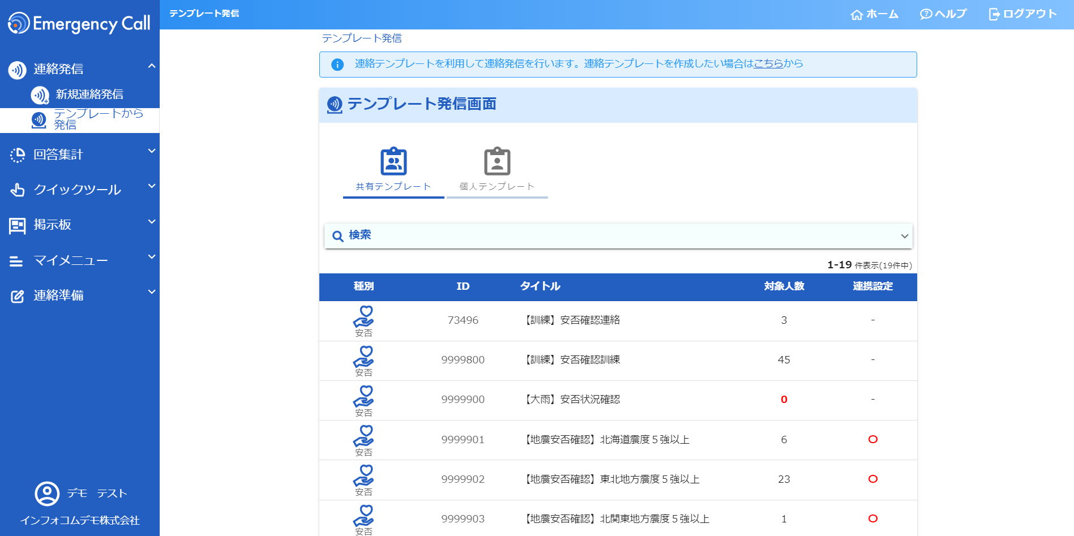Click the クイックツール hand pointer icon
Screen dimensions: 1074x536
tap(18, 190)
